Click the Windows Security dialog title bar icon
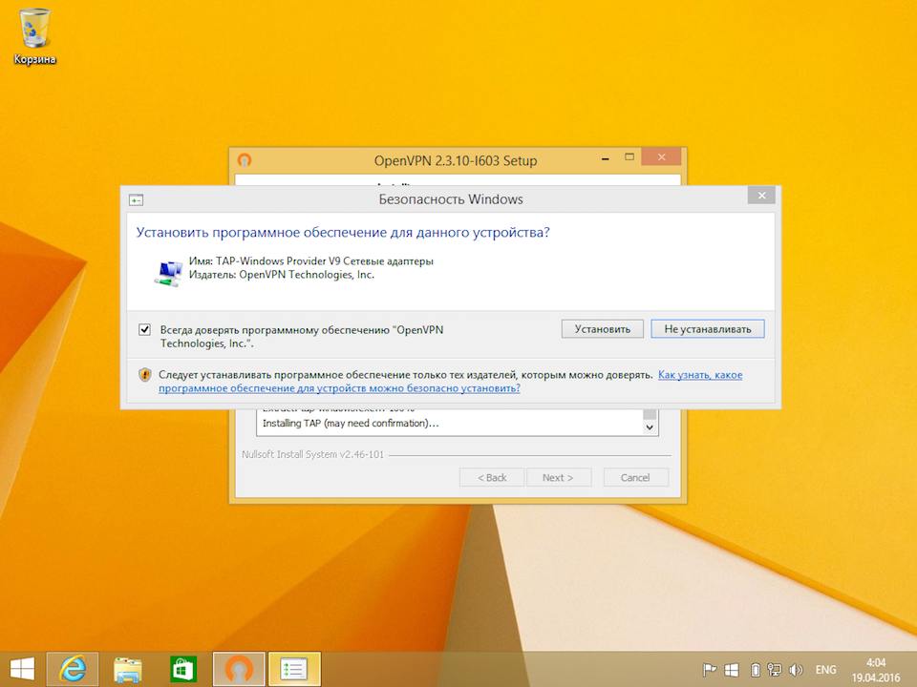 (136, 200)
